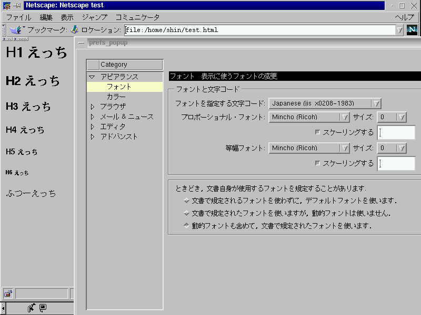Image resolution: width=421 pixels, height=315 pixels.
Task: Expand the second collapsed toolbar tab
Action: [21, 39]
